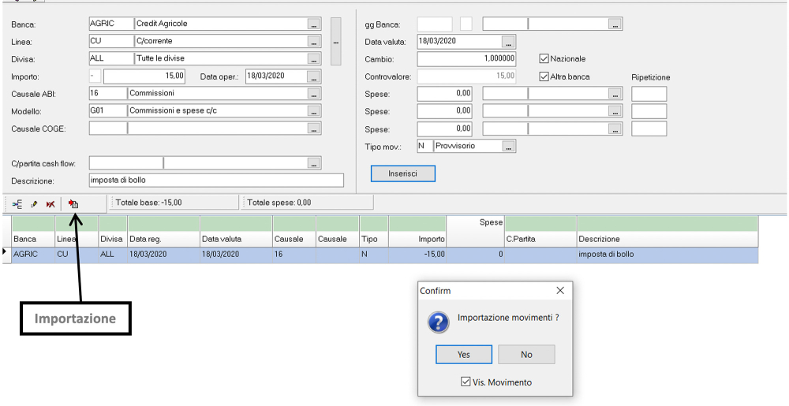The image size is (789, 406).
Task: Toggle the Vis. Movimento checkbox
Action: (x=466, y=382)
